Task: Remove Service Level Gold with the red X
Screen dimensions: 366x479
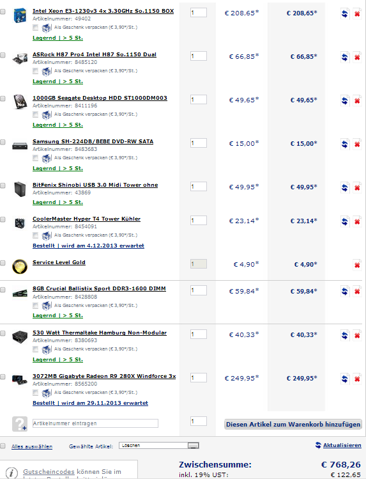Action: (x=357, y=265)
